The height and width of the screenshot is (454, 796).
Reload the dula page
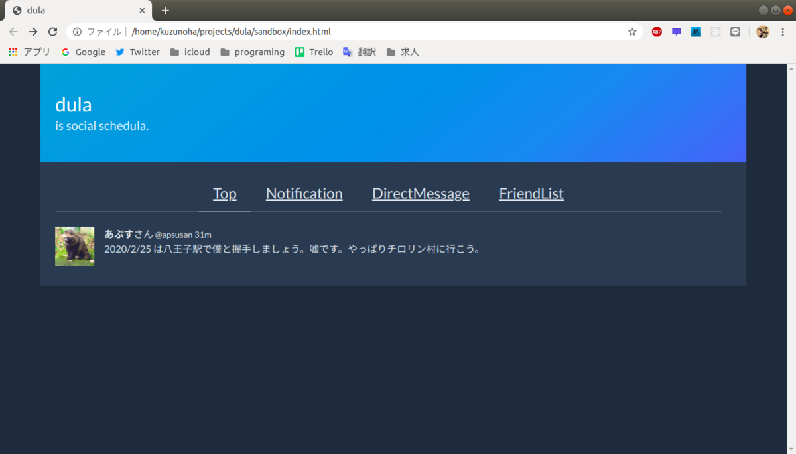click(x=52, y=31)
